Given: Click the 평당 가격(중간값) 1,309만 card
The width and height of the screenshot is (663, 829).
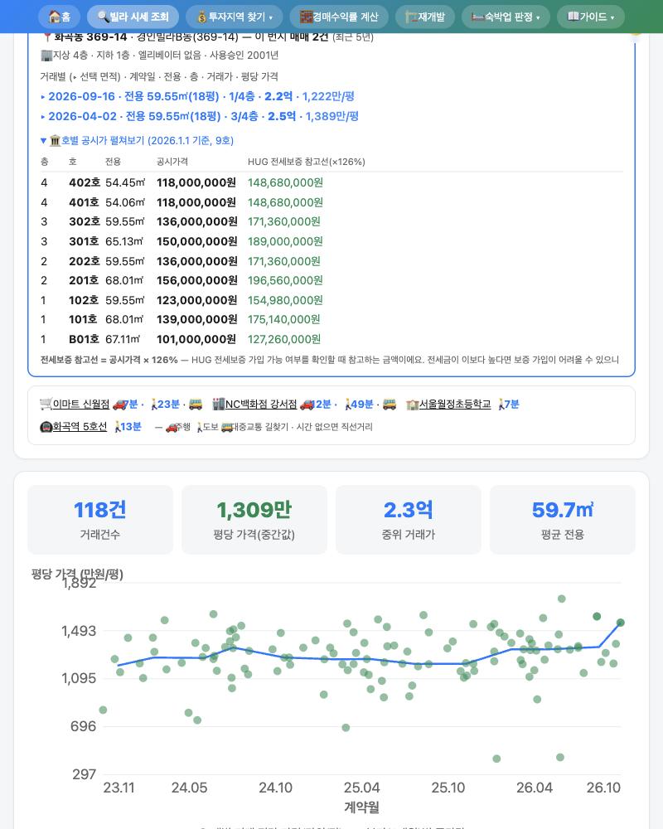Looking at the screenshot, I should [254, 520].
